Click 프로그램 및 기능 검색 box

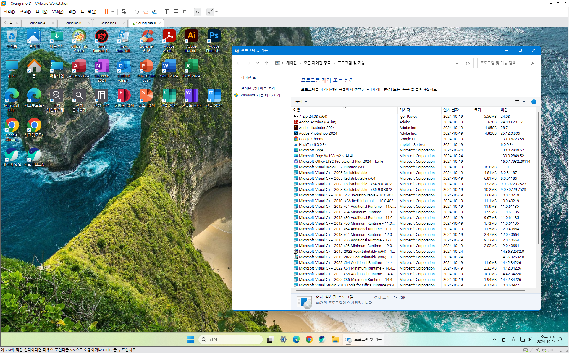coord(507,63)
